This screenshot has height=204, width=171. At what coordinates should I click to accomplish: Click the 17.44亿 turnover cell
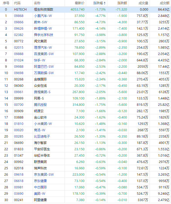coord(164,67)
